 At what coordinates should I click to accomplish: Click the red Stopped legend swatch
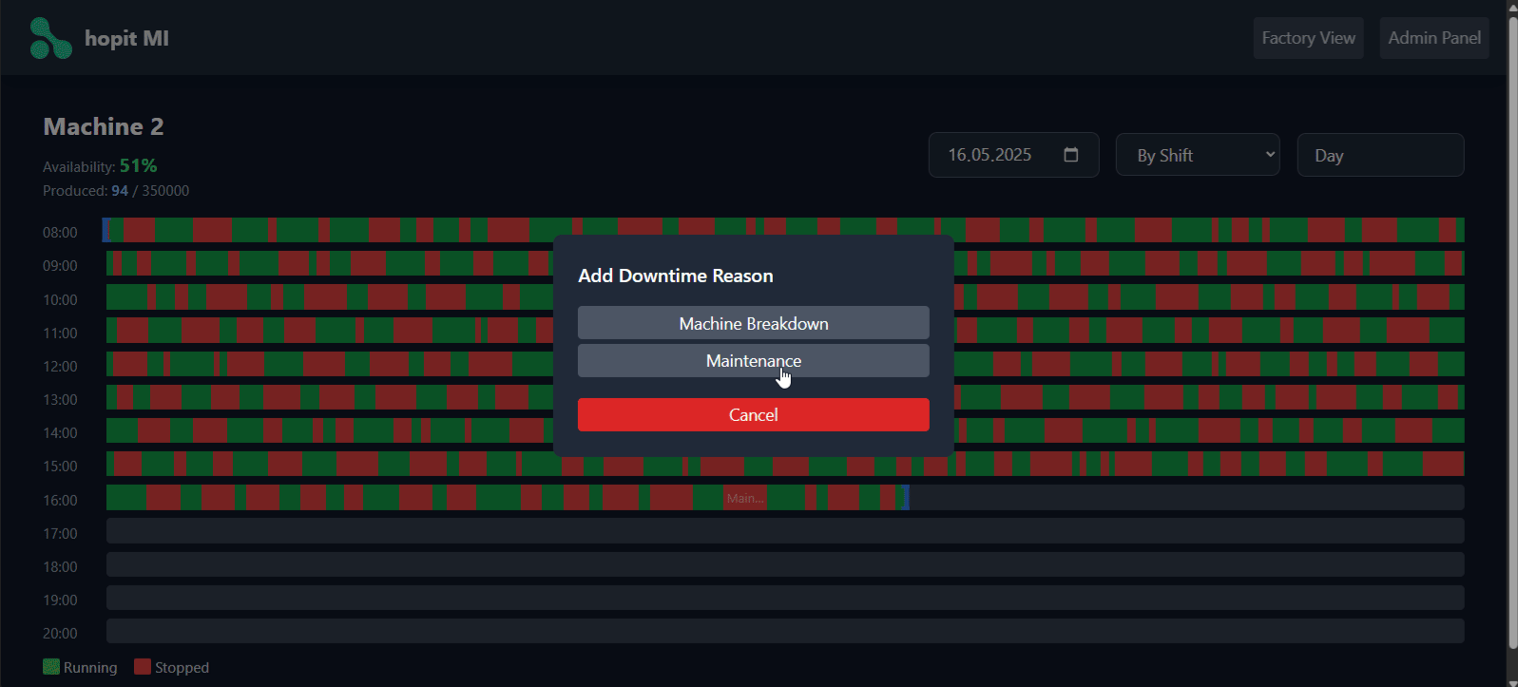click(143, 667)
